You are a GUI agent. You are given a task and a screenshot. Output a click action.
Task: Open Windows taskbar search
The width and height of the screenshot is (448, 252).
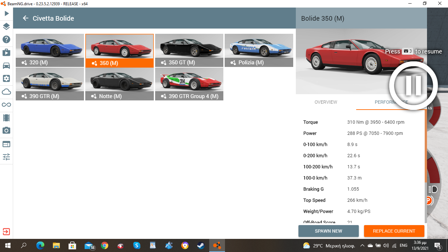pos(24,245)
